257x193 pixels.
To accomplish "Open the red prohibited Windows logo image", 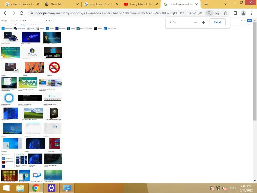I will (54, 68).
